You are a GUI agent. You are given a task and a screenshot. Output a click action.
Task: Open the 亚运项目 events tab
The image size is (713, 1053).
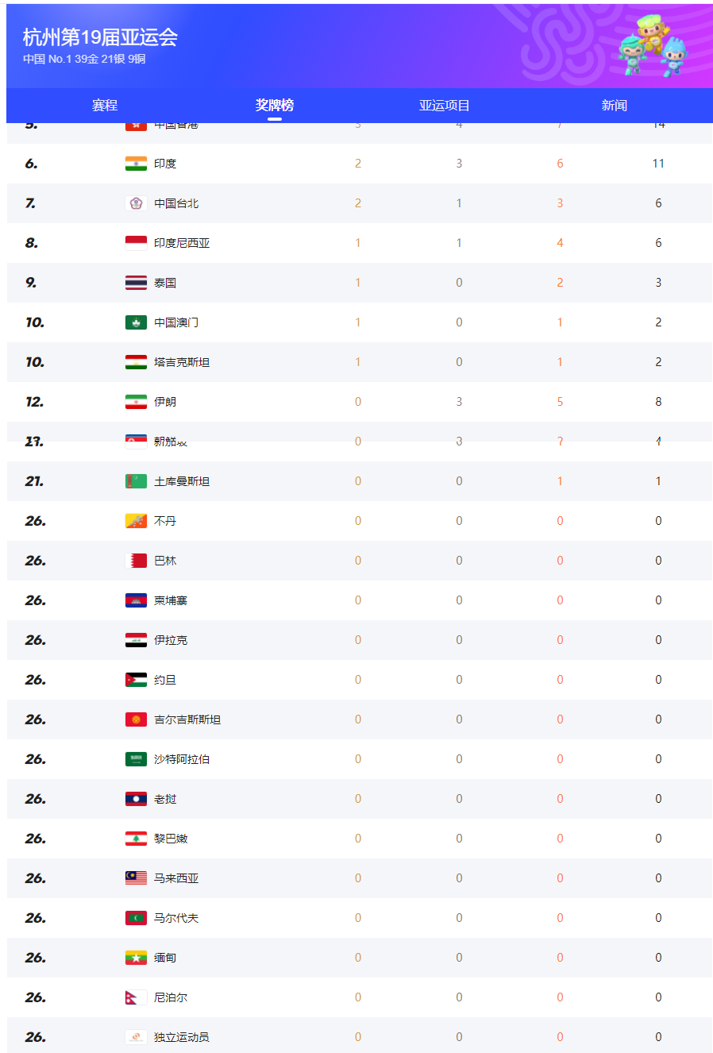pyautogui.click(x=445, y=106)
